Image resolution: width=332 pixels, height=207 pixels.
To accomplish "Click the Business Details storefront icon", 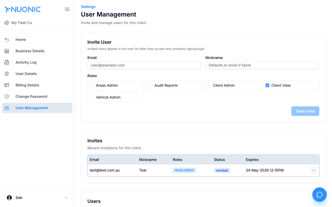I will (x=7, y=51).
